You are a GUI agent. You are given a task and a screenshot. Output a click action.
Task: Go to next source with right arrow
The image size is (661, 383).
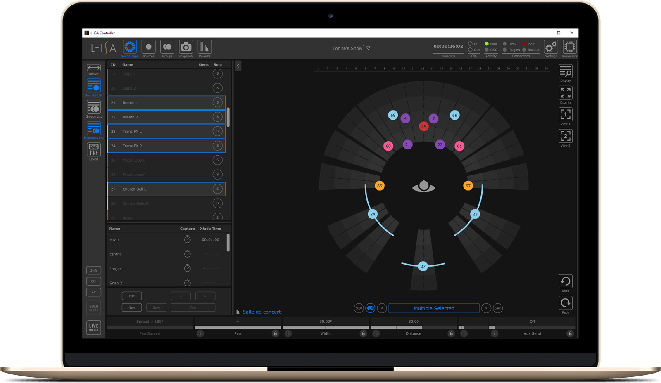(486, 308)
